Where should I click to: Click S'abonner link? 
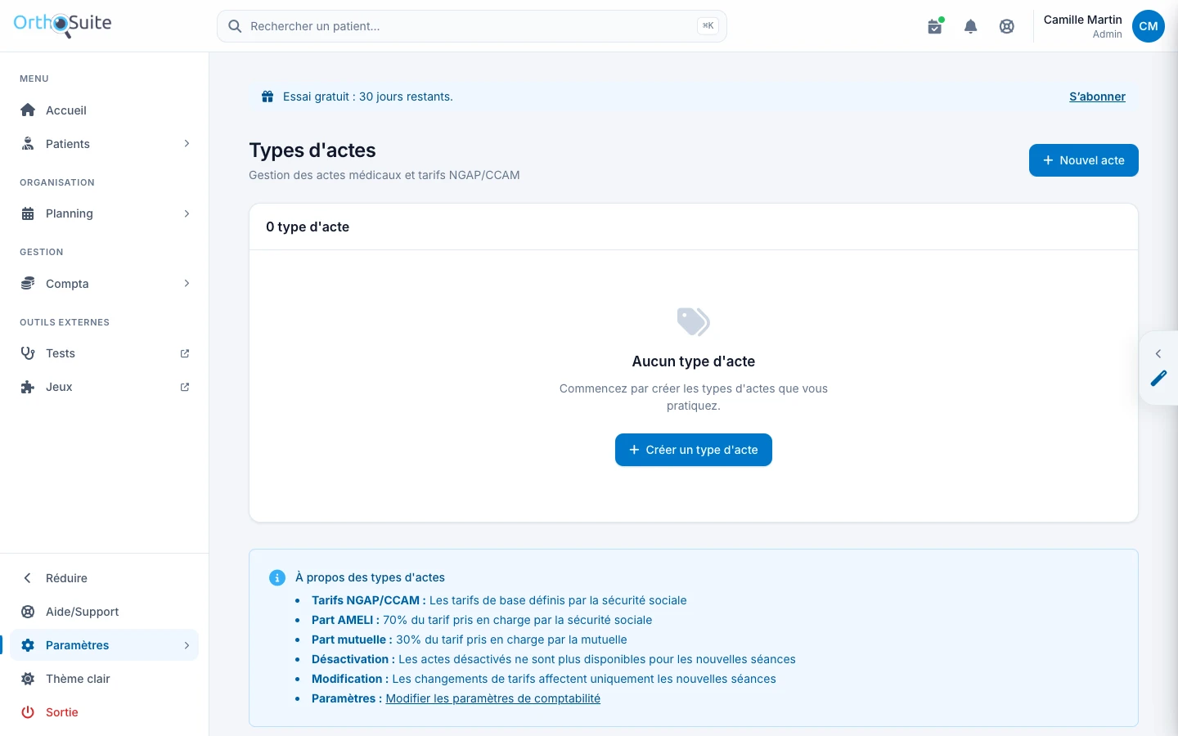pyautogui.click(x=1097, y=96)
